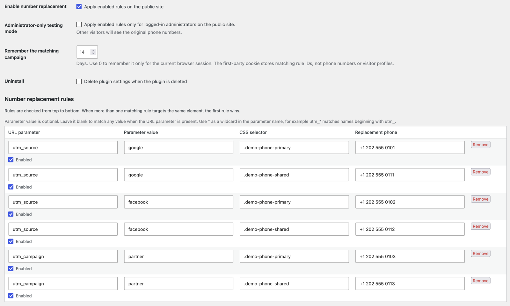The width and height of the screenshot is (510, 306).
Task: Toggle Enabled for partner .demo-phone-primary rule
Action: (x=11, y=269)
